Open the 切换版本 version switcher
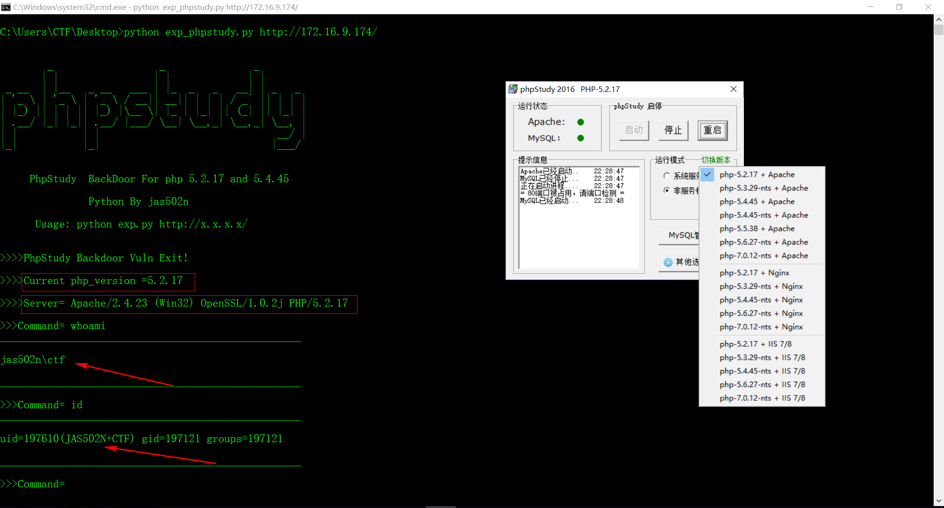 [716, 160]
